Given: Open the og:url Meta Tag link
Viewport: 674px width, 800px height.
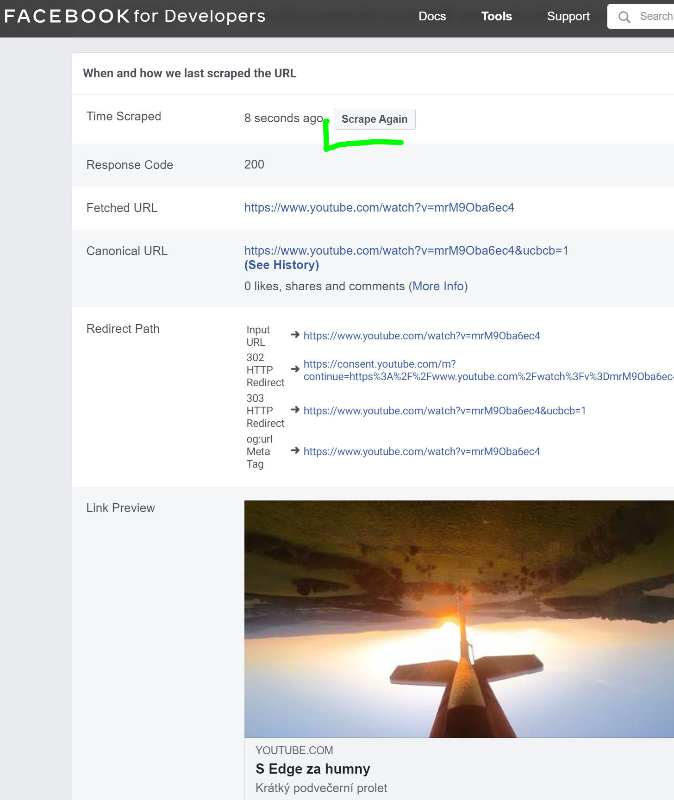Looking at the screenshot, I should coord(421,451).
